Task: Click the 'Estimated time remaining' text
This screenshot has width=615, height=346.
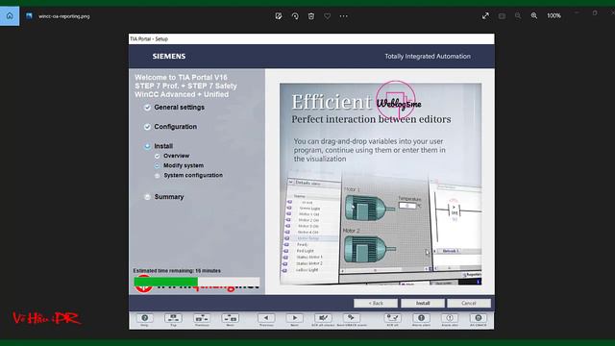Action: click(x=177, y=271)
